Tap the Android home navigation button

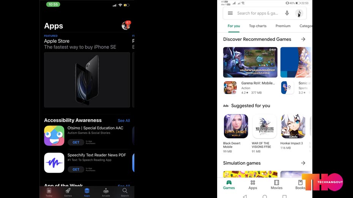[x=265, y=196]
